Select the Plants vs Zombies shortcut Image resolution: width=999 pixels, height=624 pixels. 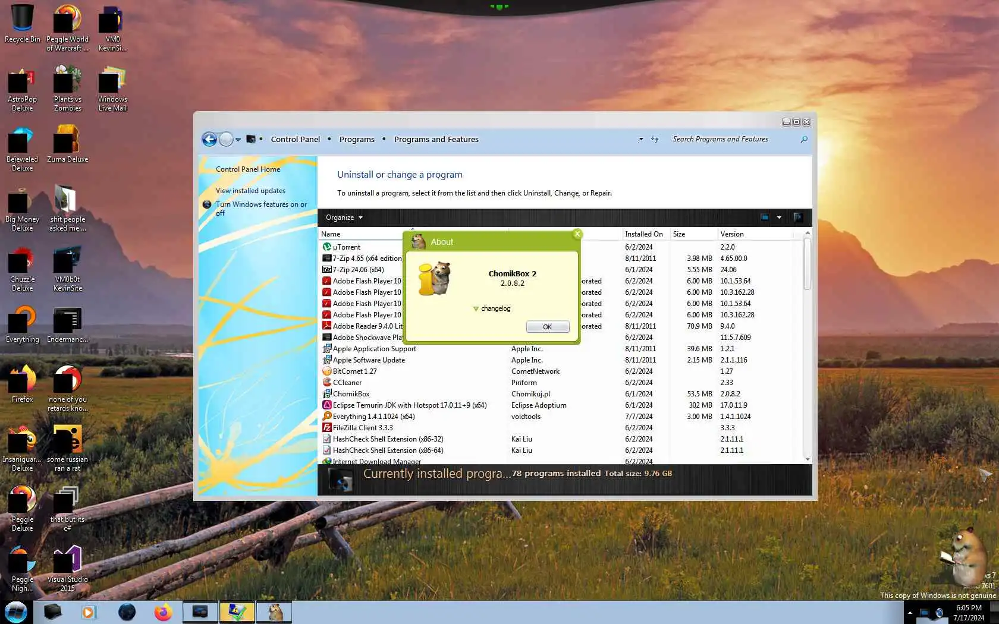(67, 89)
